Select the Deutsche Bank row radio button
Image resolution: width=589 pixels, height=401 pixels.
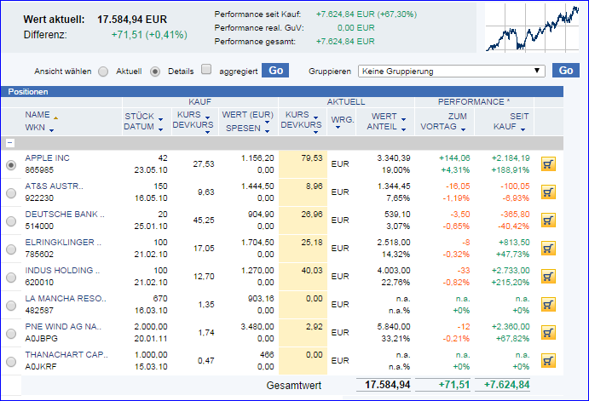click(x=11, y=221)
